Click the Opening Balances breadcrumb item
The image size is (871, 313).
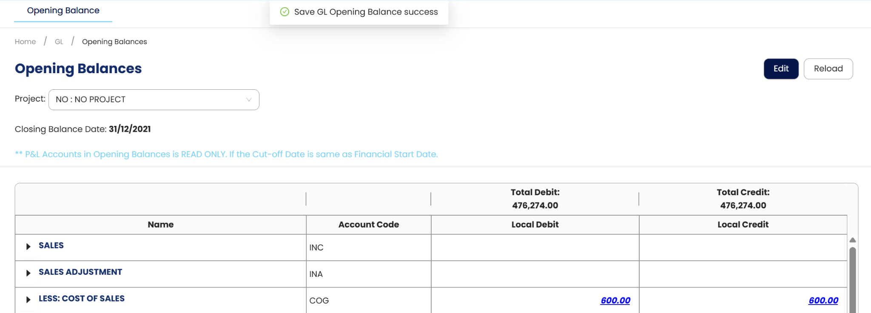tap(114, 42)
